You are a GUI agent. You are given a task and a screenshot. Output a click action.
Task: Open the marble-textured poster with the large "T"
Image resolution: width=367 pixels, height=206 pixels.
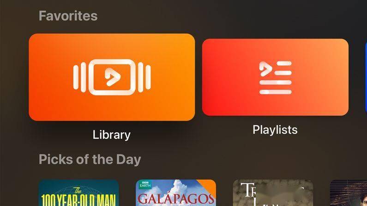pyautogui.click(x=273, y=193)
